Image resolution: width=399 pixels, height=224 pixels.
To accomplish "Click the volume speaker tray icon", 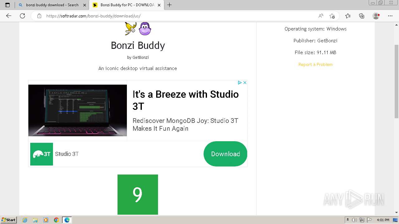I will coord(354,220).
